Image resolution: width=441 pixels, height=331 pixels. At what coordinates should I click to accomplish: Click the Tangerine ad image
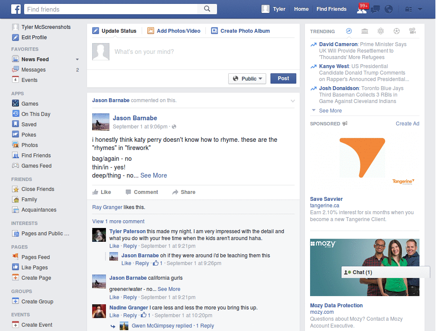(x=364, y=161)
